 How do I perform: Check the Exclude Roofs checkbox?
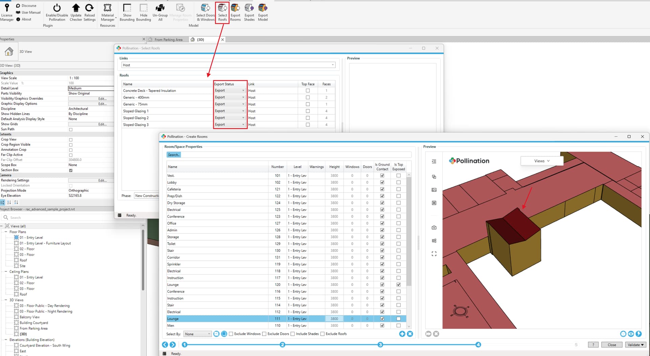pos(322,334)
